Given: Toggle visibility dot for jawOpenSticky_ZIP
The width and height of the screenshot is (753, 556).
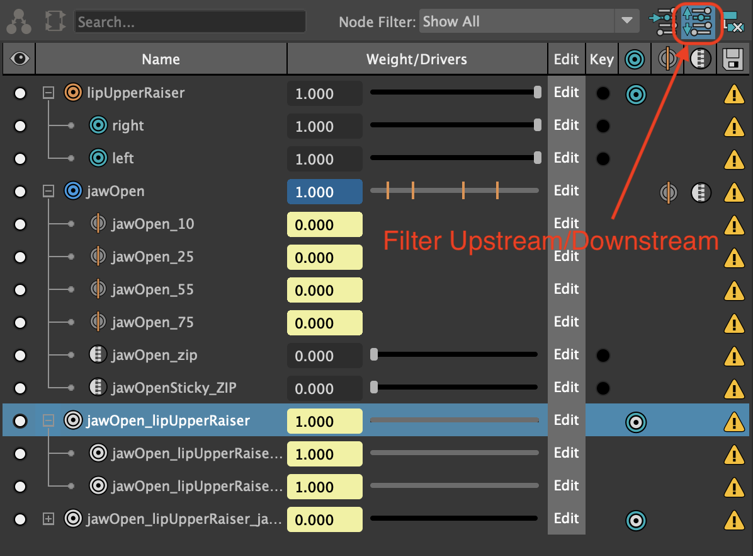Looking at the screenshot, I should point(20,388).
